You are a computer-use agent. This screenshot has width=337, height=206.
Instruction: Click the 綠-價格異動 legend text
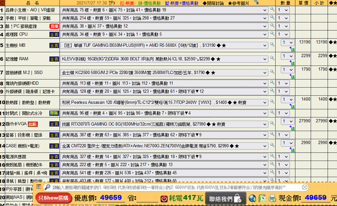[x=149, y=3]
